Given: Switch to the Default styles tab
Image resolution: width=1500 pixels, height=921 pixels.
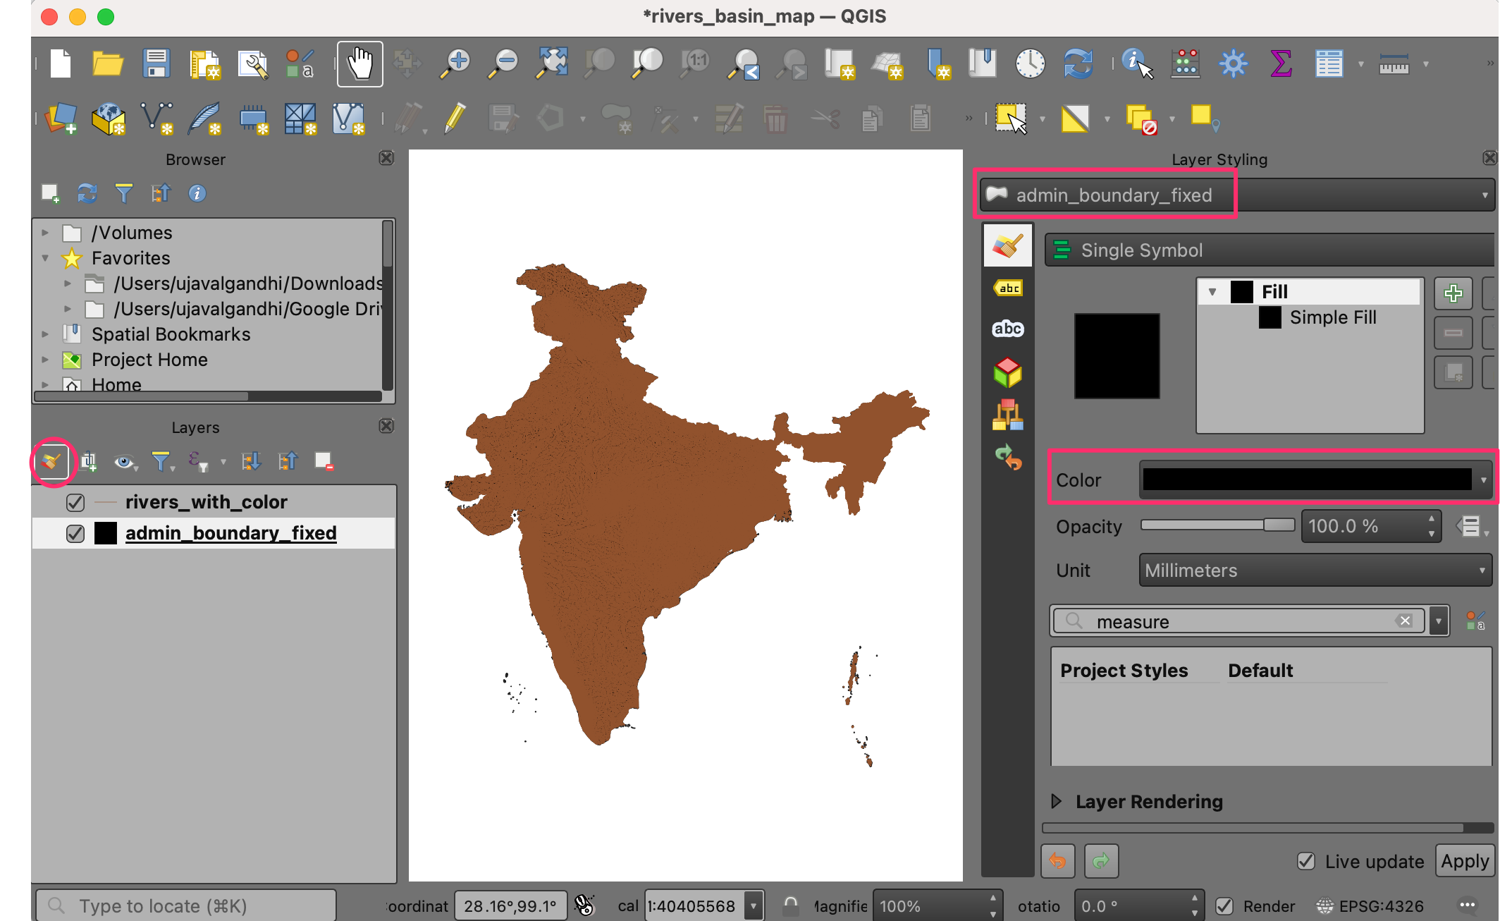Looking at the screenshot, I should tap(1260, 670).
